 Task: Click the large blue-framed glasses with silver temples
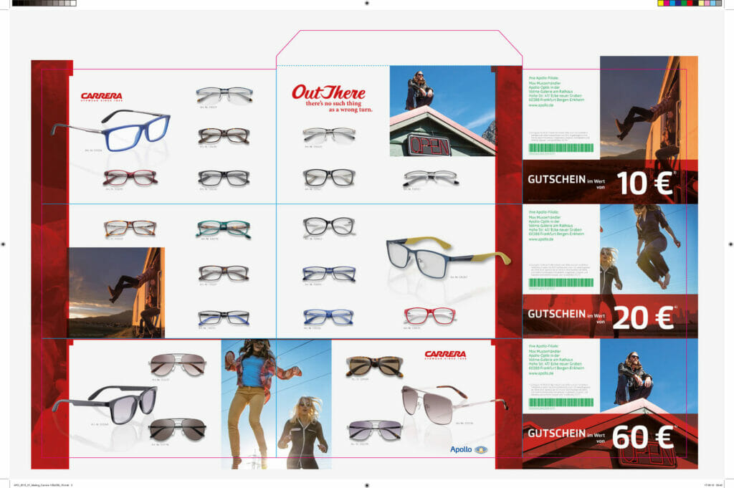(111, 130)
